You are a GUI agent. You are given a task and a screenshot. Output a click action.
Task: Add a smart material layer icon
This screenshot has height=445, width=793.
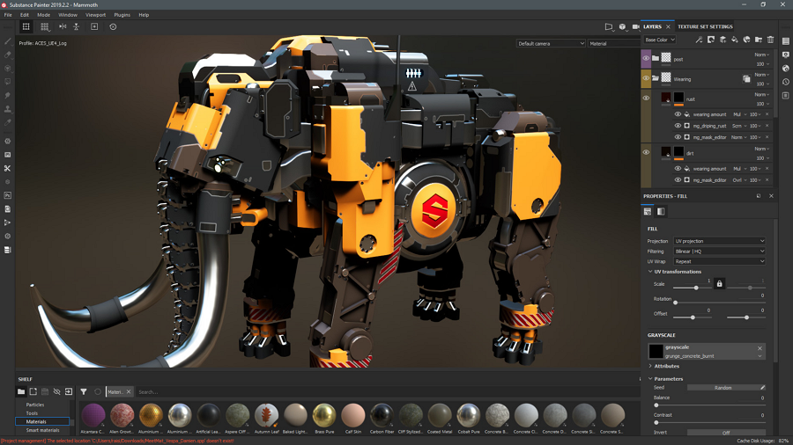pyautogui.click(x=746, y=40)
